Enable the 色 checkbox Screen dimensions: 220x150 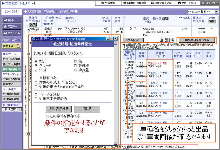pyautogui.click(x=75, y=61)
